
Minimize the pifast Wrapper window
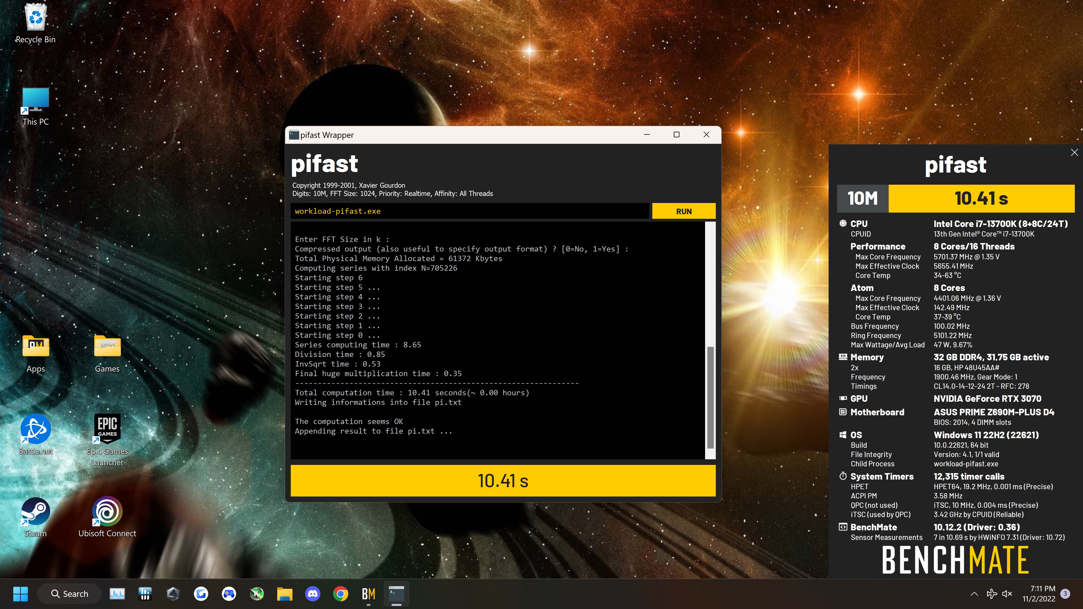click(647, 134)
